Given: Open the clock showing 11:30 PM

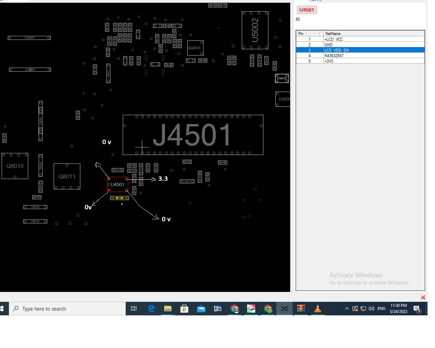Looking at the screenshot, I should point(399,309).
